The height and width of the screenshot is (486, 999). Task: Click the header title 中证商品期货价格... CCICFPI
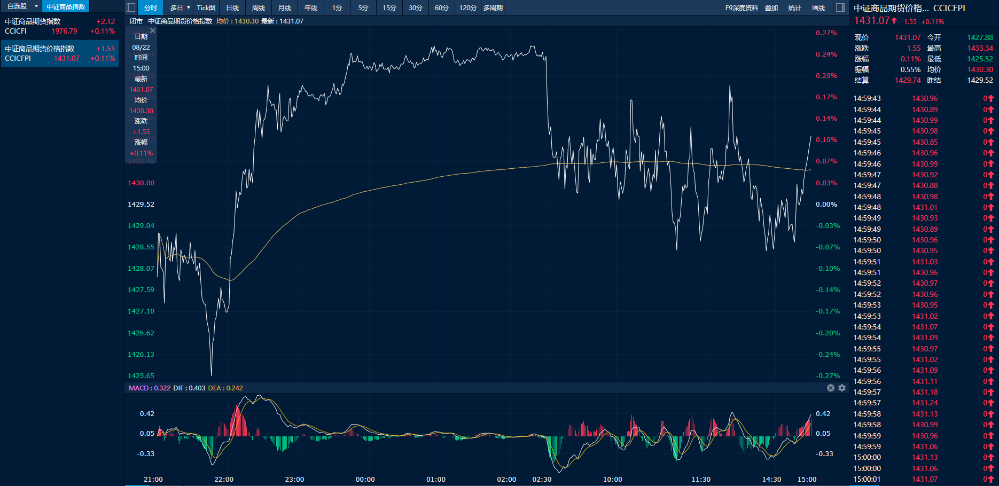pos(909,8)
